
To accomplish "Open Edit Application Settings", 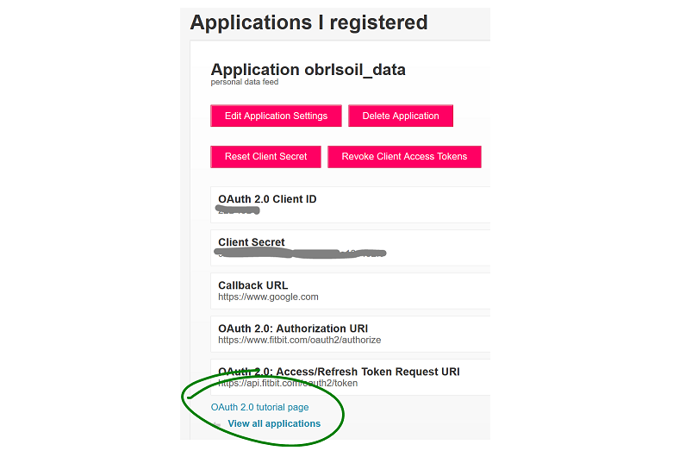I will tap(276, 116).
